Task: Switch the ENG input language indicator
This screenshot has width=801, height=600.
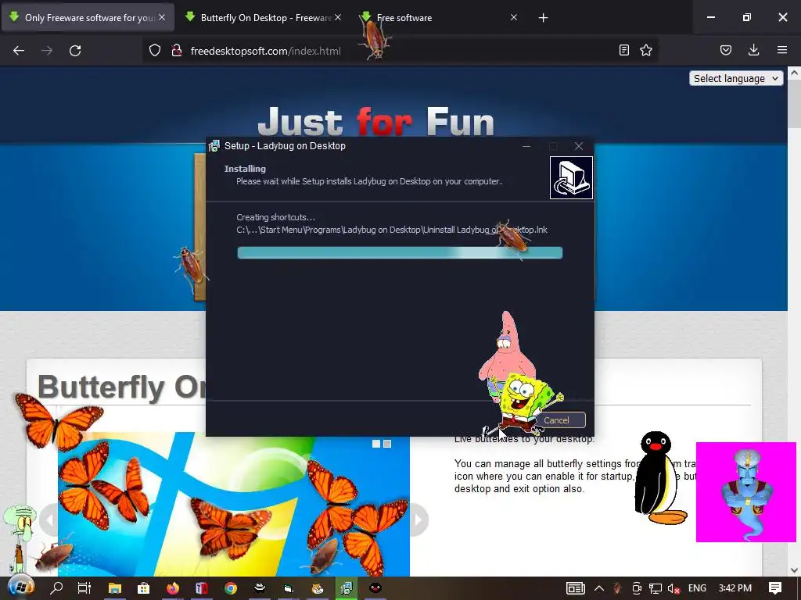Action: click(x=697, y=588)
